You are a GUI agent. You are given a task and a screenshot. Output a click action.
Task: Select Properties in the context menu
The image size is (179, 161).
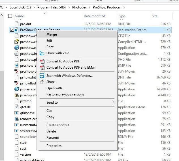[x=54, y=146]
